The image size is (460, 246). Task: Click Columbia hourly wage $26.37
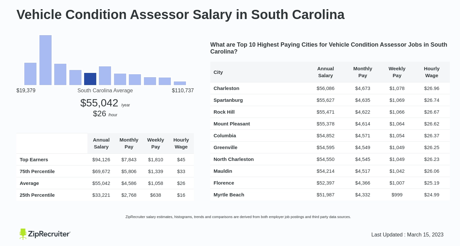point(432,136)
